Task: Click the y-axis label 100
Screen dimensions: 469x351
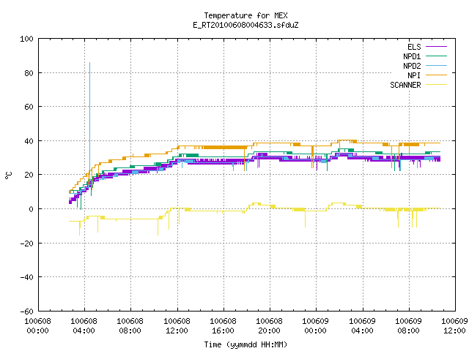Action: 26,39
